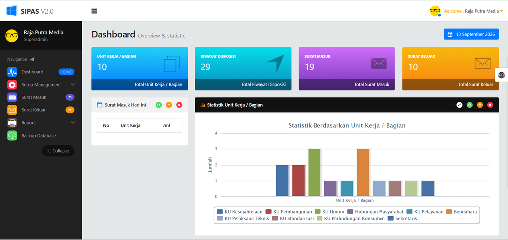Click the Backup Database cloud icon
This screenshot has width=508, height=240.
tap(12, 136)
